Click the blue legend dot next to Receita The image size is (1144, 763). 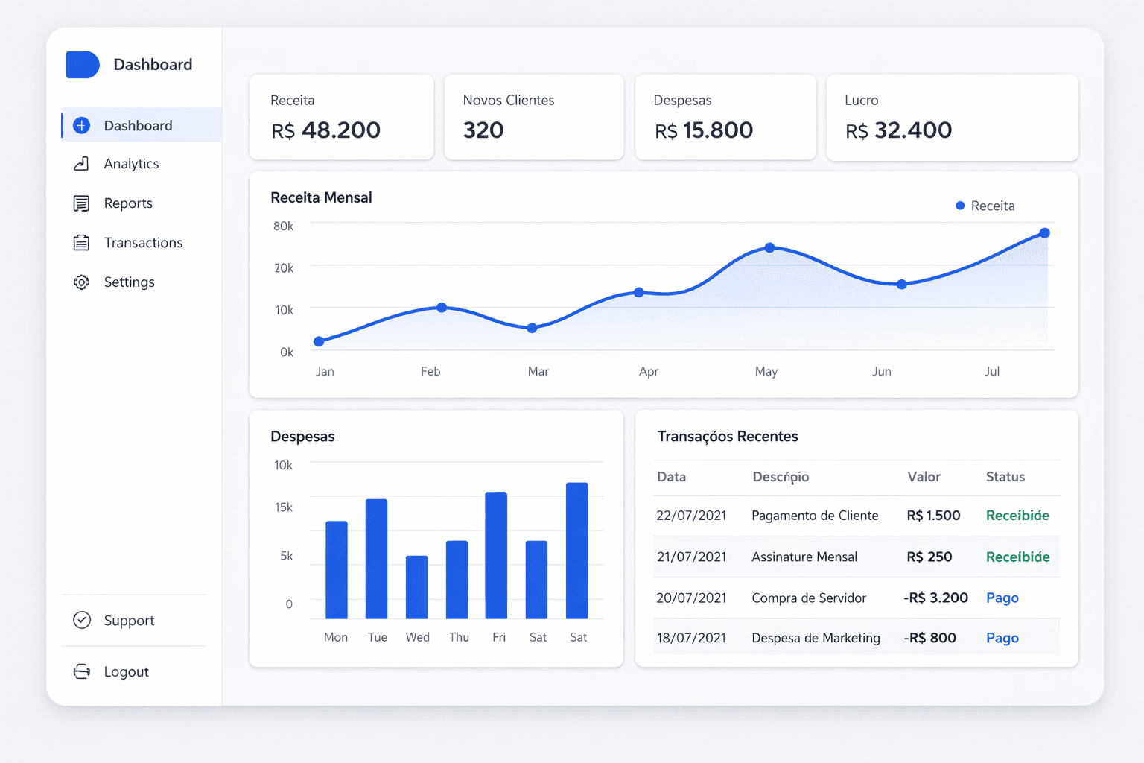tap(959, 206)
